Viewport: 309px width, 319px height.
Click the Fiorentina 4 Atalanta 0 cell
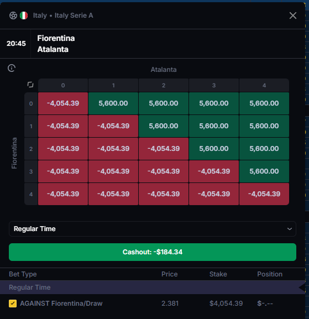tap(63, 194)
